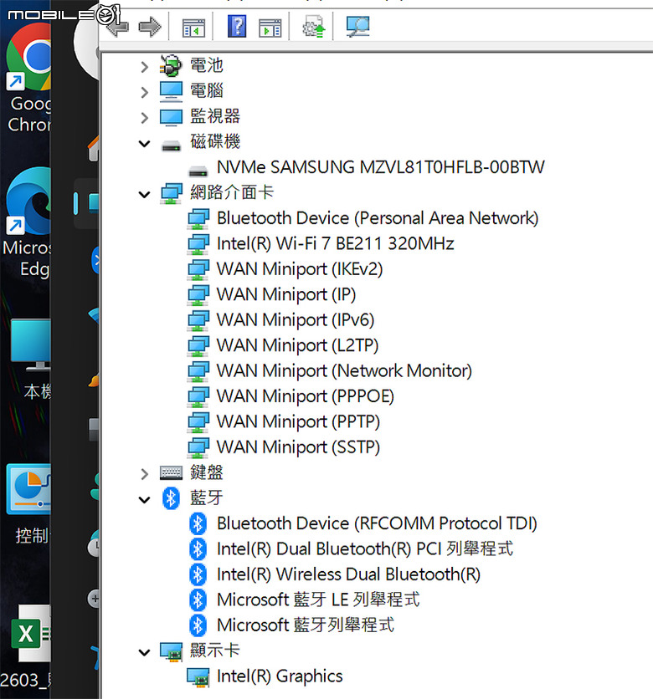Select Intel(R) Wi-Fi 7 BE211 320MHz
Screen dimensions: 653x699
click(x=335, y=244)
